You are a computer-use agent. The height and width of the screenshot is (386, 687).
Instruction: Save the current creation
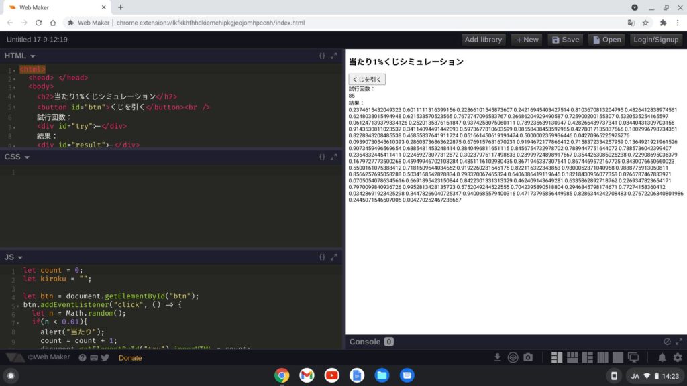565,40
